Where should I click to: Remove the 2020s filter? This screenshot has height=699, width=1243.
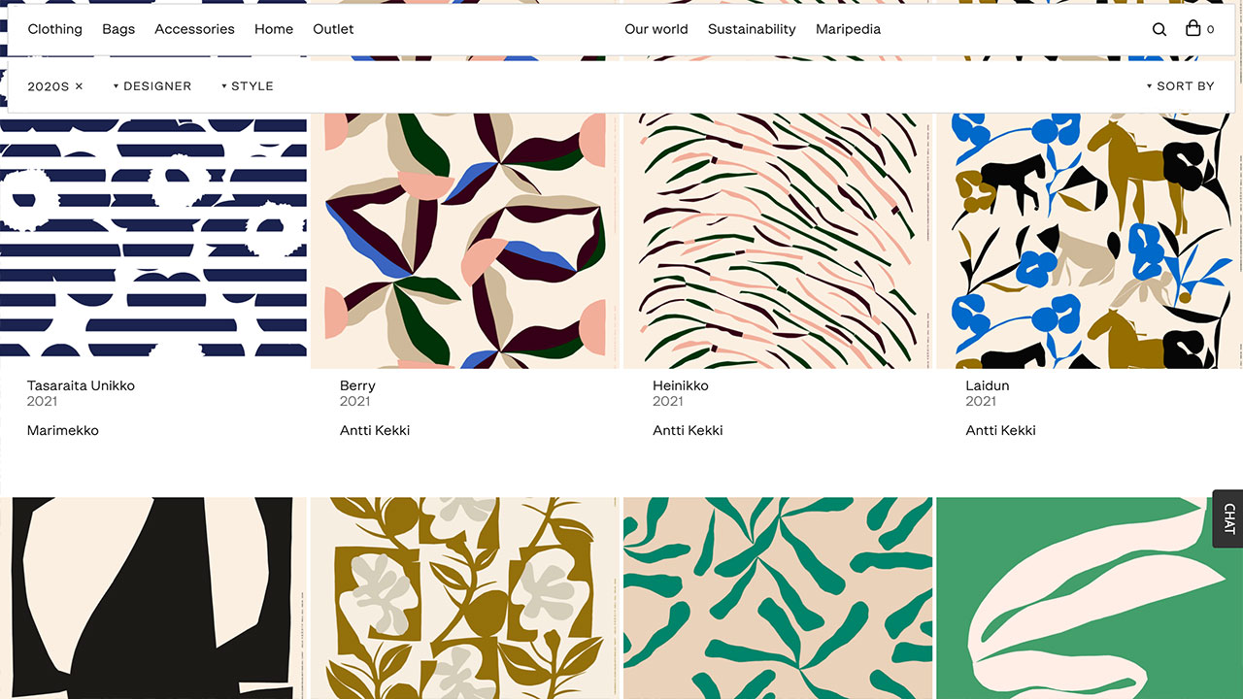click(x=79, y=86)
